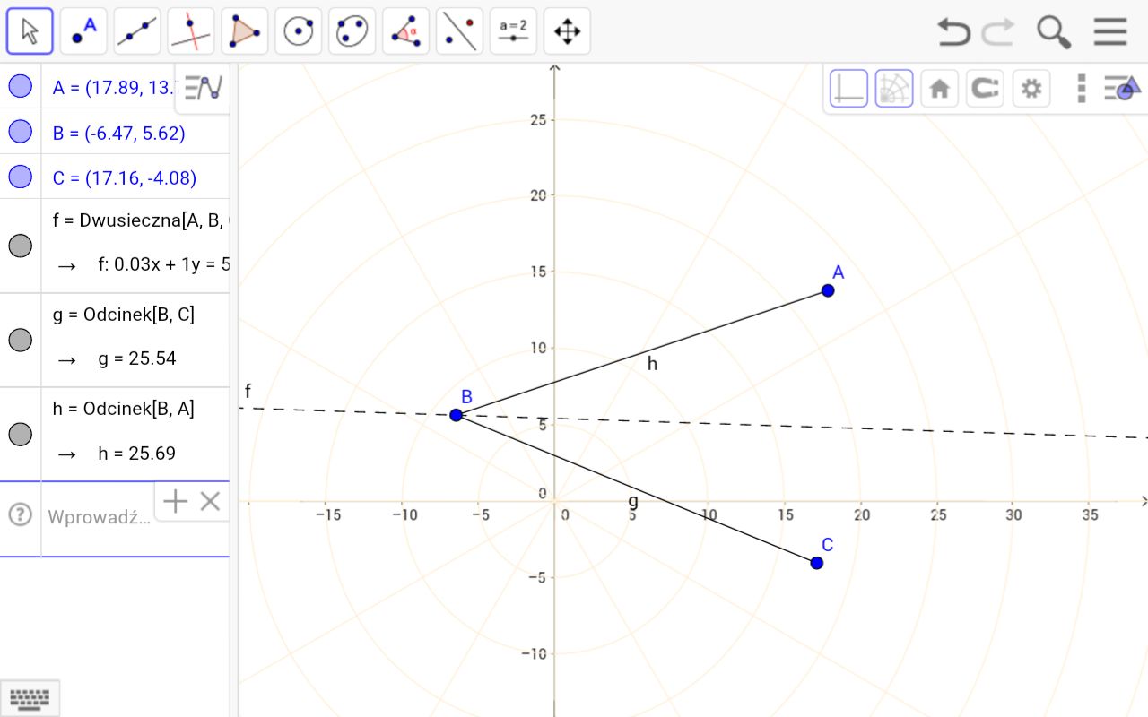Toggle visibility of point B

(20, 132)
